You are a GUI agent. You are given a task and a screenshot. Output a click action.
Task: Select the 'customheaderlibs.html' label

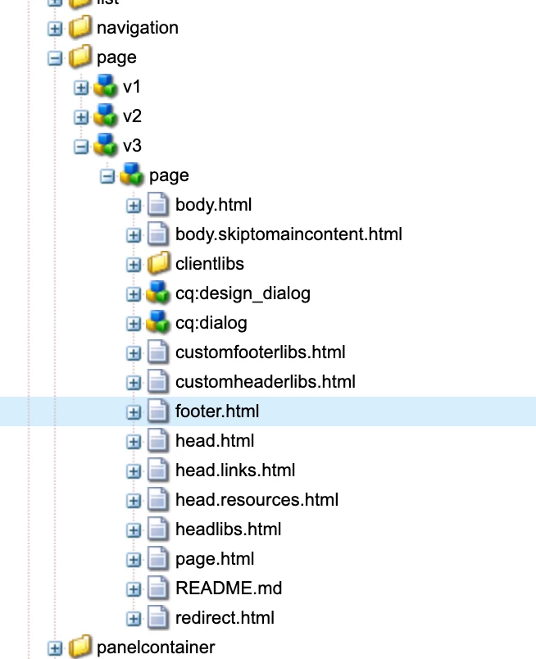[x=266, y=382]
